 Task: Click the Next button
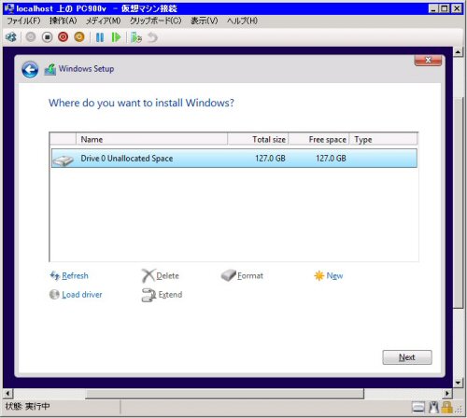coord(407,357)
